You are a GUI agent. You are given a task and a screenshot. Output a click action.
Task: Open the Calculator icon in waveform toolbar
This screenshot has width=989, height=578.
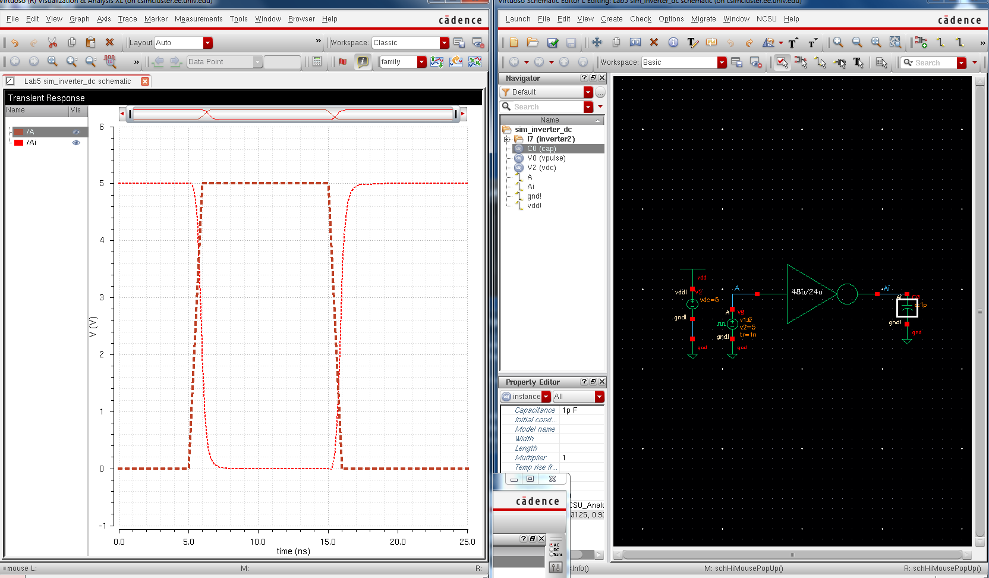click(317, 61)
